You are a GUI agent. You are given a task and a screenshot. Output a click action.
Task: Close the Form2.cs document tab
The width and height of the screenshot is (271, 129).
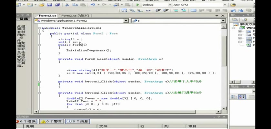[223, 16]
